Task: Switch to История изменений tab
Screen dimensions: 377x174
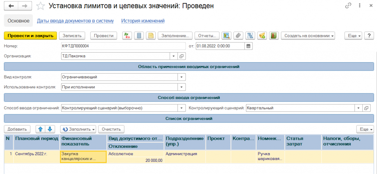Action: [143, 21]
